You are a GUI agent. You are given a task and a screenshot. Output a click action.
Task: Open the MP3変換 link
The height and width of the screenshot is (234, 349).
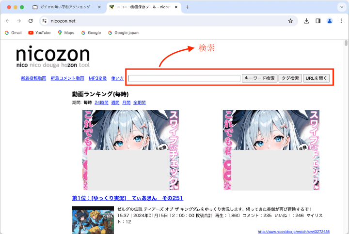(x=98, y=78)
